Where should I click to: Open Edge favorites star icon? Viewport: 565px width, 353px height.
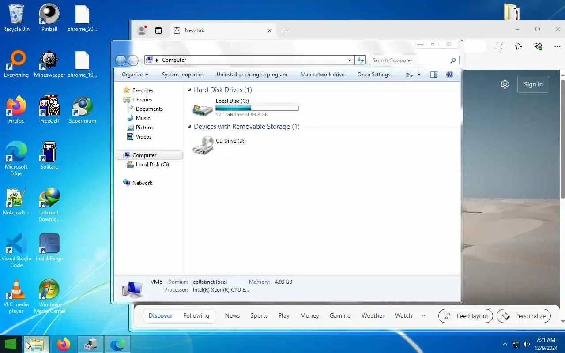[x=519, y=46]
